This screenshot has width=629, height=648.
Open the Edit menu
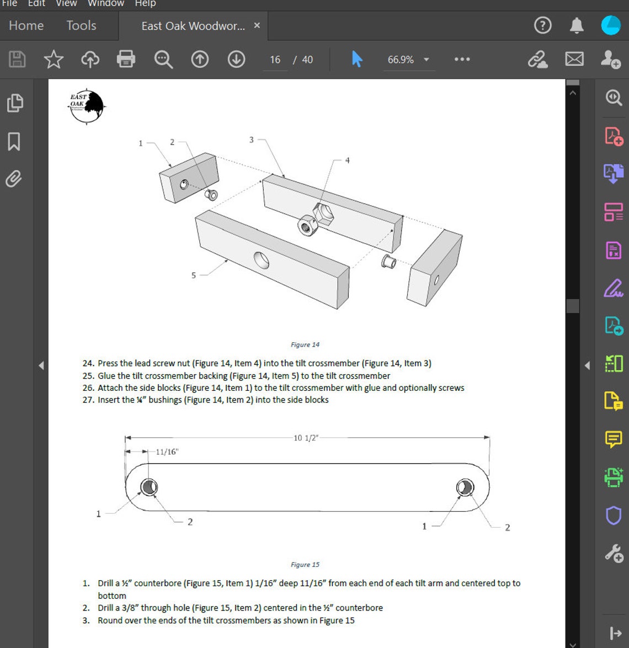point(36,3)
